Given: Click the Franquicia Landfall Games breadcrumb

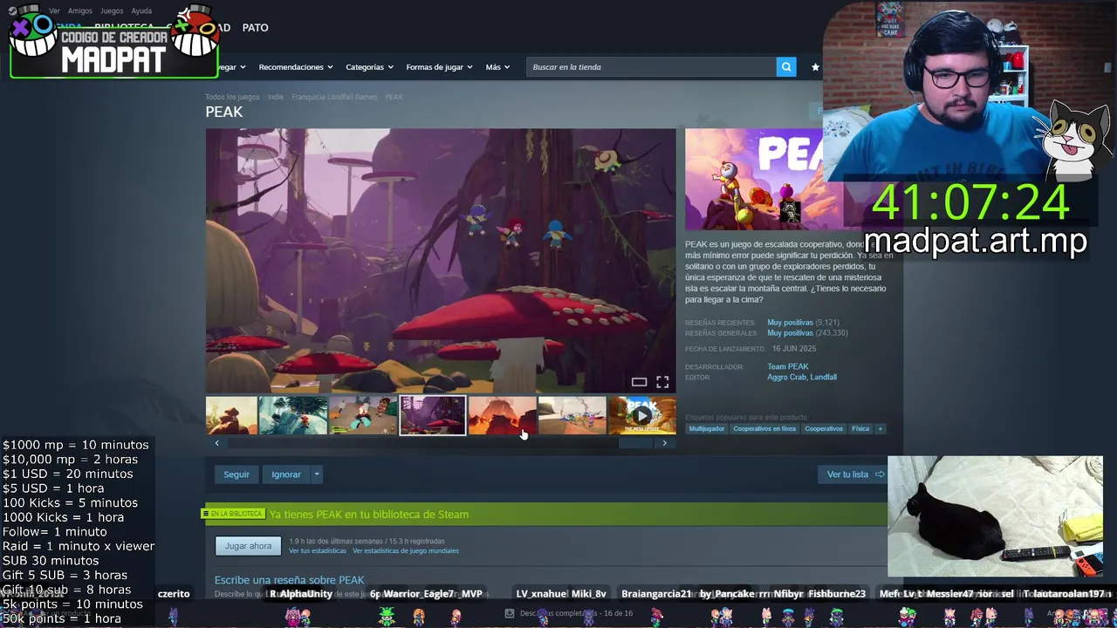Looking at the screenshot, I should pos(334,97).
